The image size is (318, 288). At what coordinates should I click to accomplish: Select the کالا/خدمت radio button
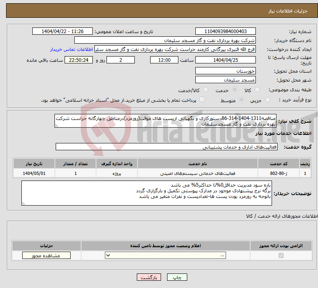(206, 90)
